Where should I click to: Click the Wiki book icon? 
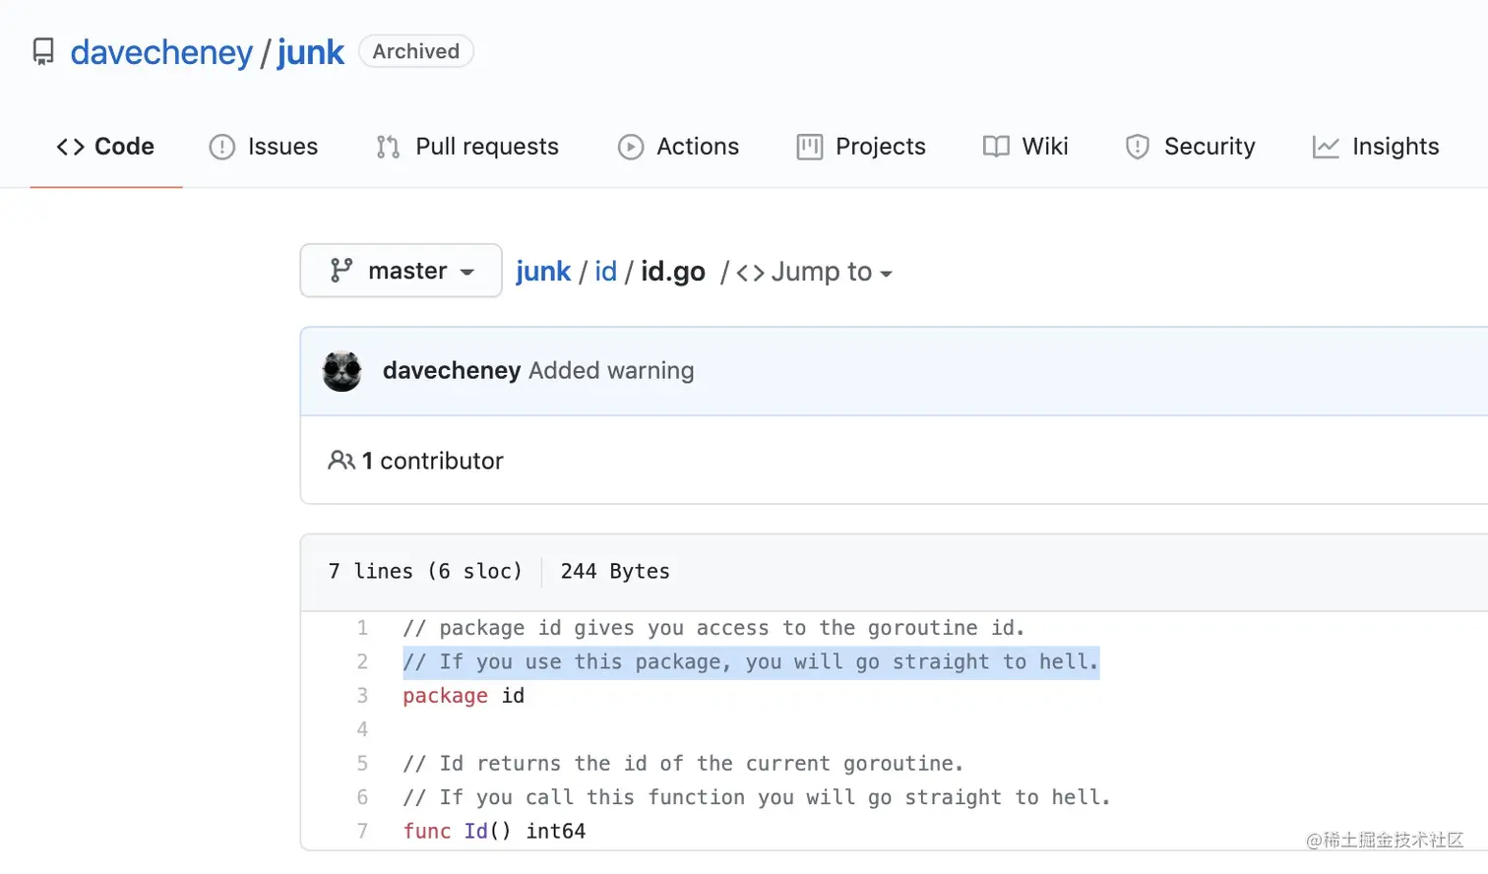(x=996, y=147)
